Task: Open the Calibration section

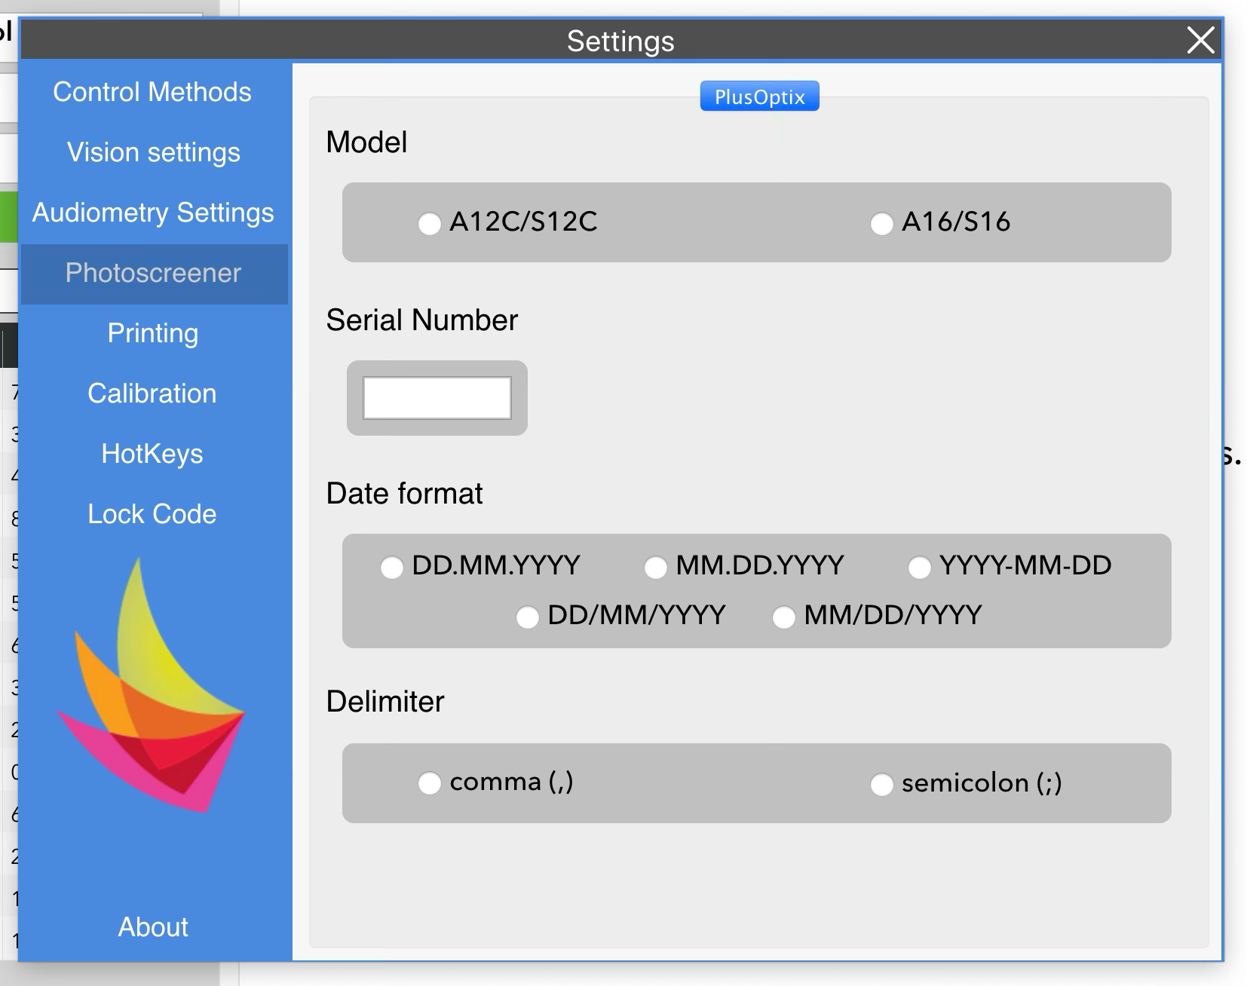Action: [x=152, y=393]
